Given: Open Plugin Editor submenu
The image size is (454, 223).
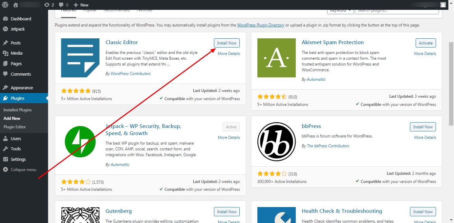Looking at the screenshot, I should click(x=15, y=127).
